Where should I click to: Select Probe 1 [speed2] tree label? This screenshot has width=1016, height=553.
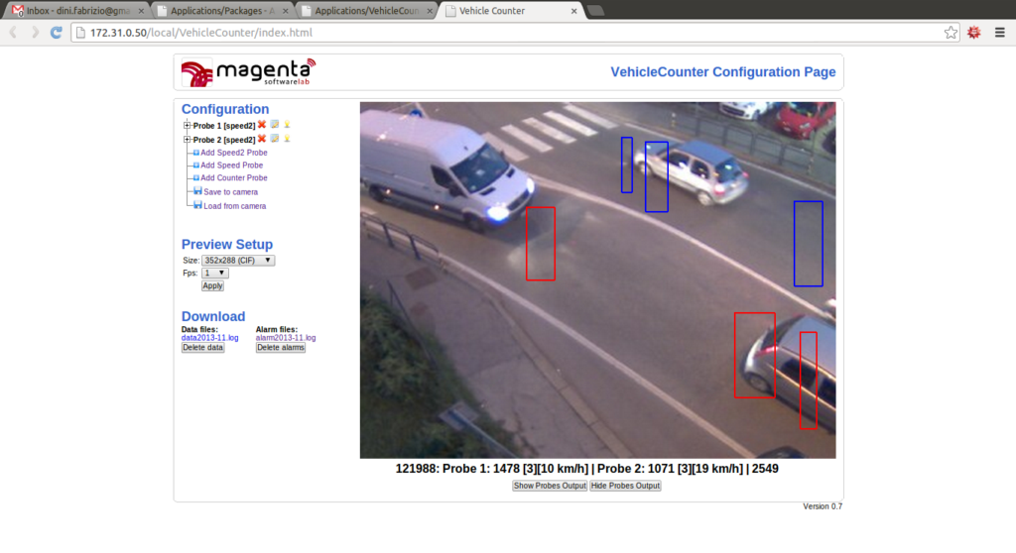224,126
